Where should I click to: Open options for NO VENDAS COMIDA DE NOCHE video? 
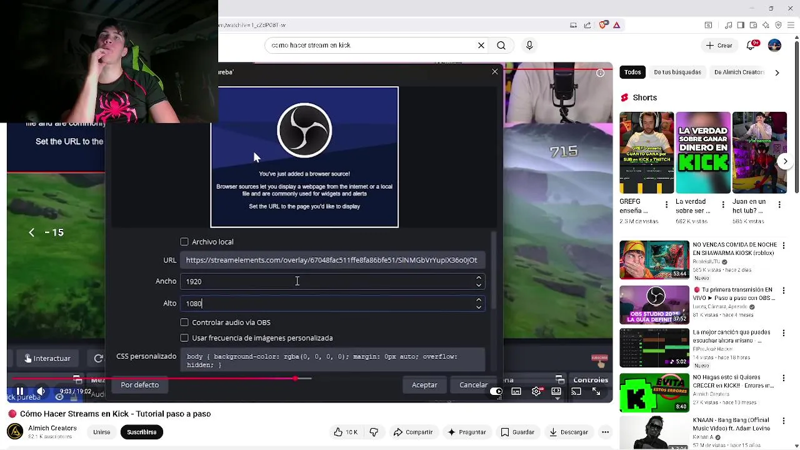tap(784, 246)
